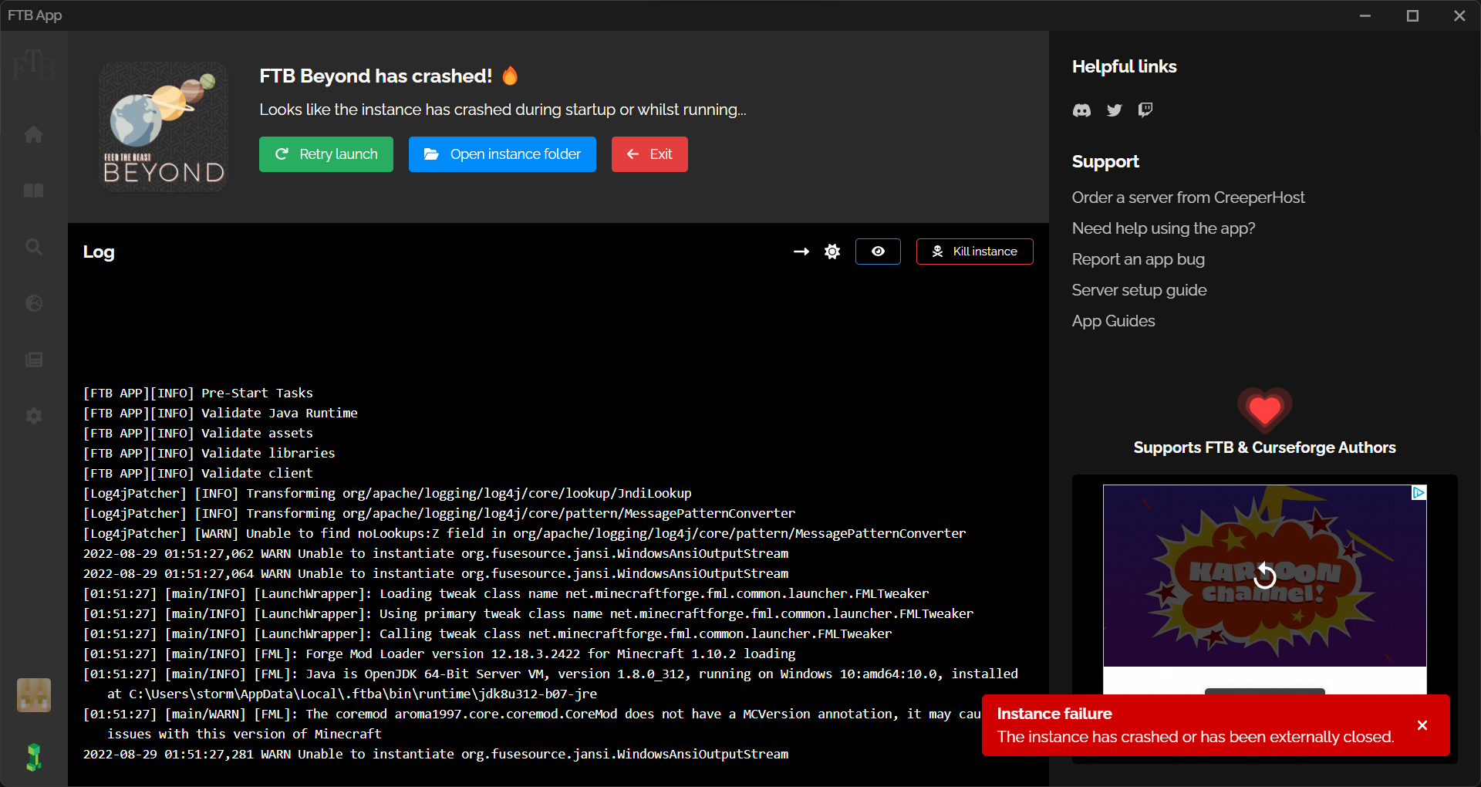Click Order a server from CreeperHost
The width and height of the screenshot is (1481, 787).
pyautogui.click(x=1188, y=198)
